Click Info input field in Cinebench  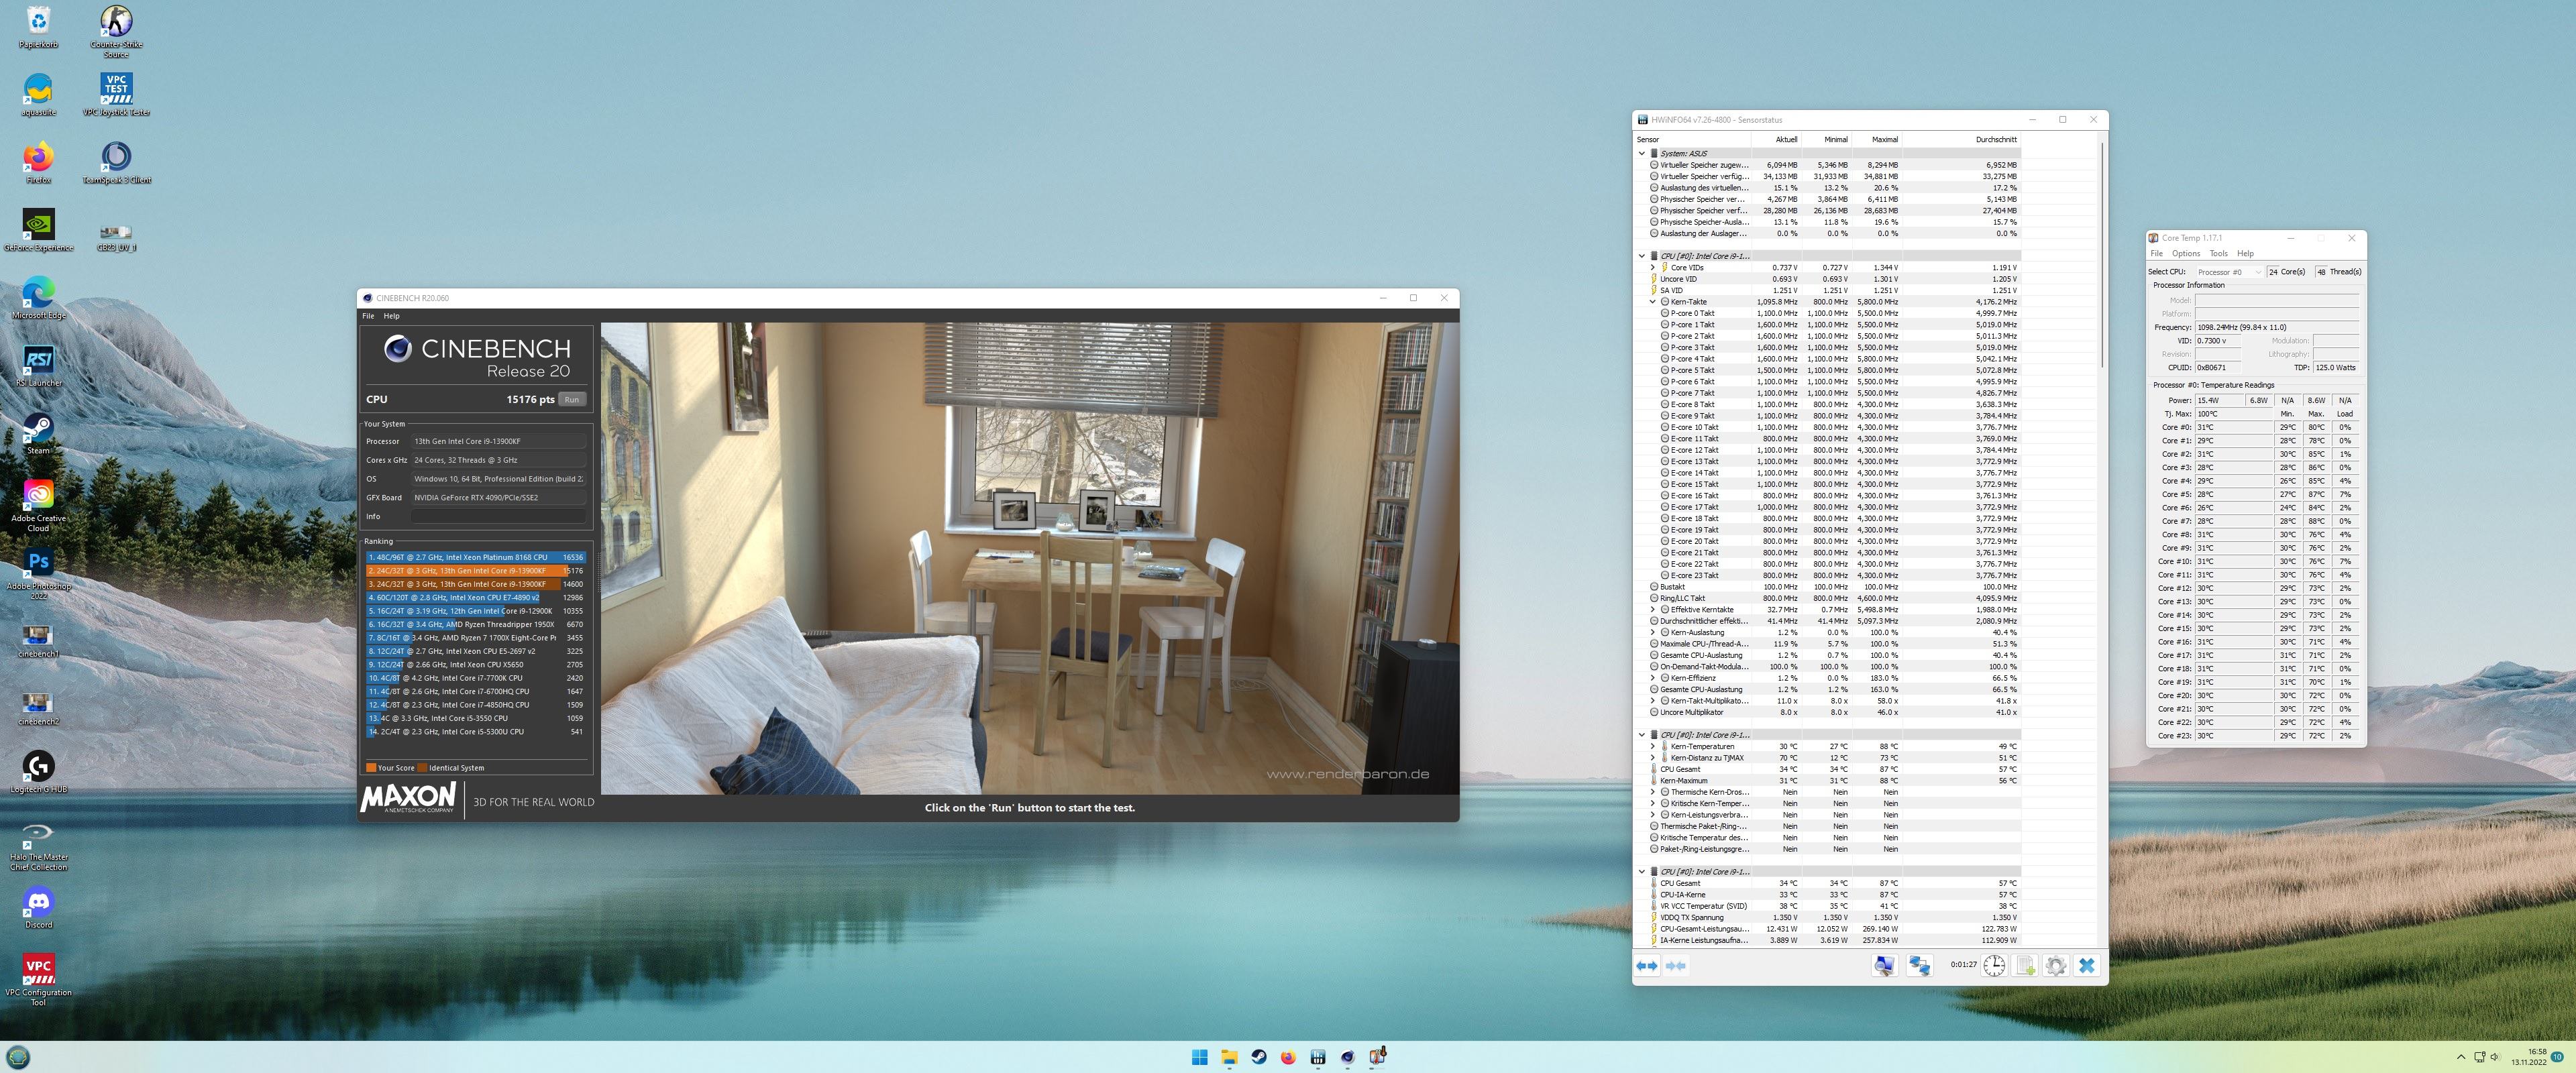499,517
